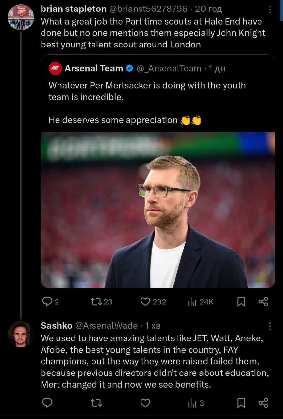Open the Arsenal Team logo avatar
Image resolution: width=283 pixels, height=419 pixels.
55,68
